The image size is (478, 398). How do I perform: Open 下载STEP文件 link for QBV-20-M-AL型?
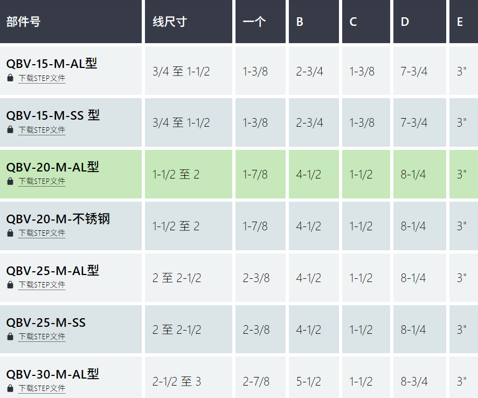coord(41,182)
